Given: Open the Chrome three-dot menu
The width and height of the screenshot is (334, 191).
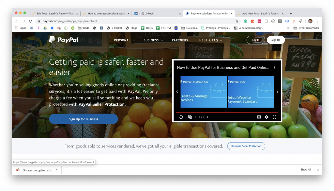Looking at the screenshot, I should (x=317, y=21).
